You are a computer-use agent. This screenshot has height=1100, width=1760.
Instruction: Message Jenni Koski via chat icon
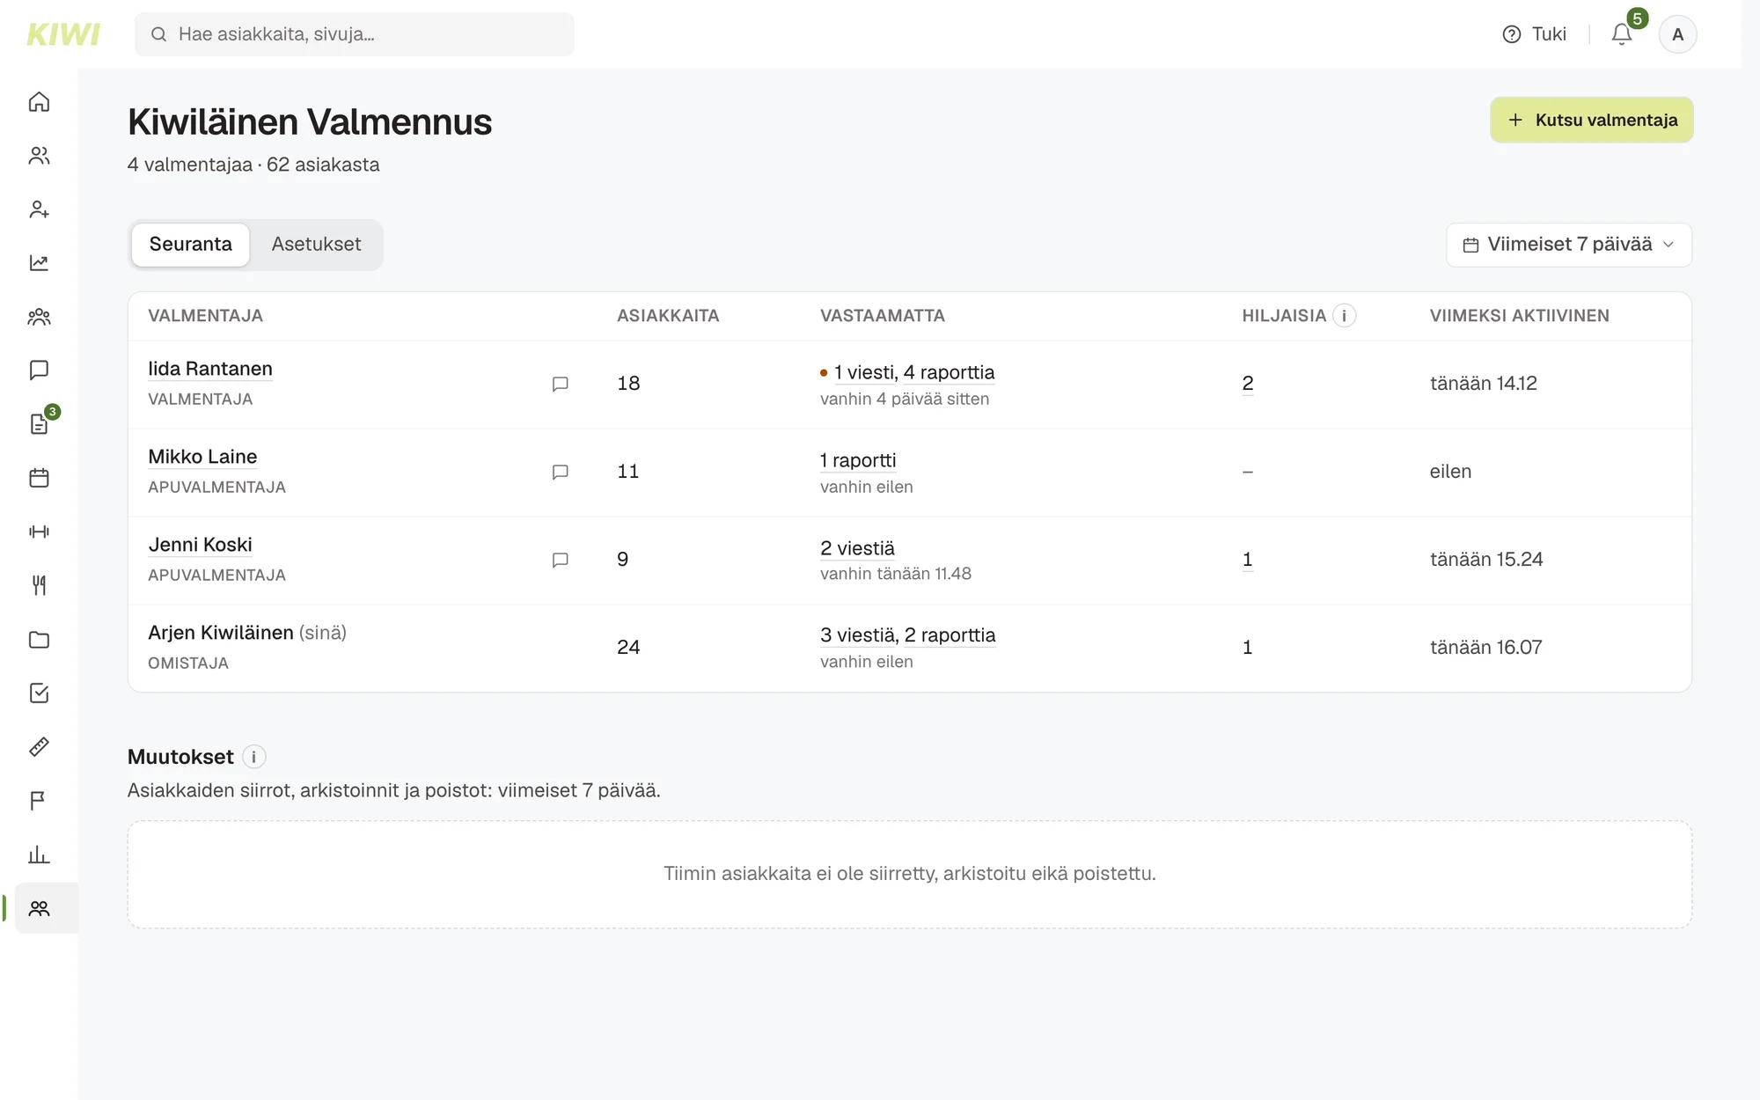tap(560, 560)
